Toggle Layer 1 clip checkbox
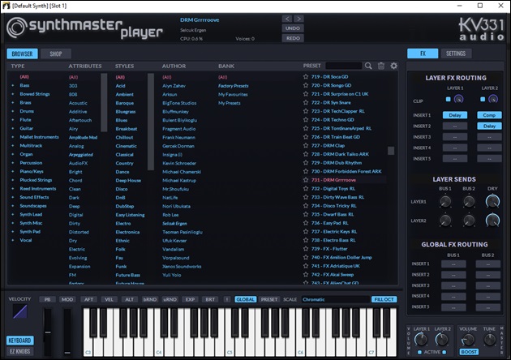The width and height of the screenshot is (511, 360). click(448, 99)
